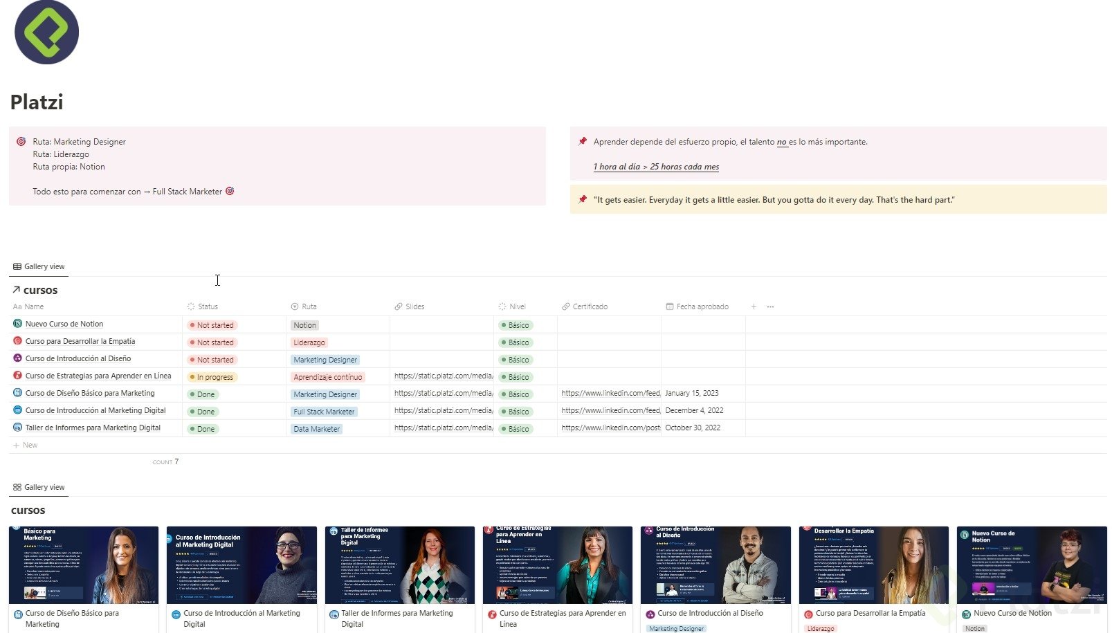Viewport: 1112px width, 633px height.
Task: Click the December 4, 2022 date cell
Action: pyautogui.click(x=694, y=410)
